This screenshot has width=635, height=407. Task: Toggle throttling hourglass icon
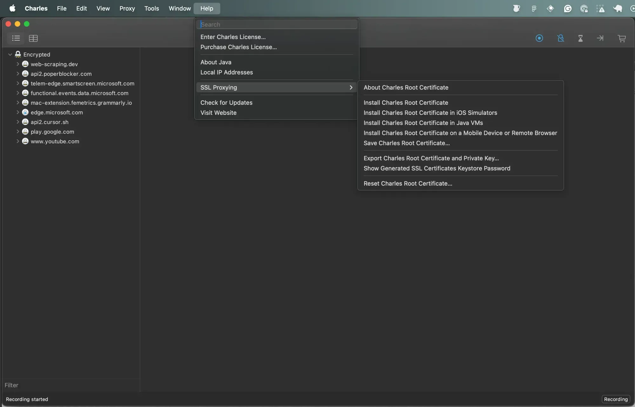click(580, 38)
